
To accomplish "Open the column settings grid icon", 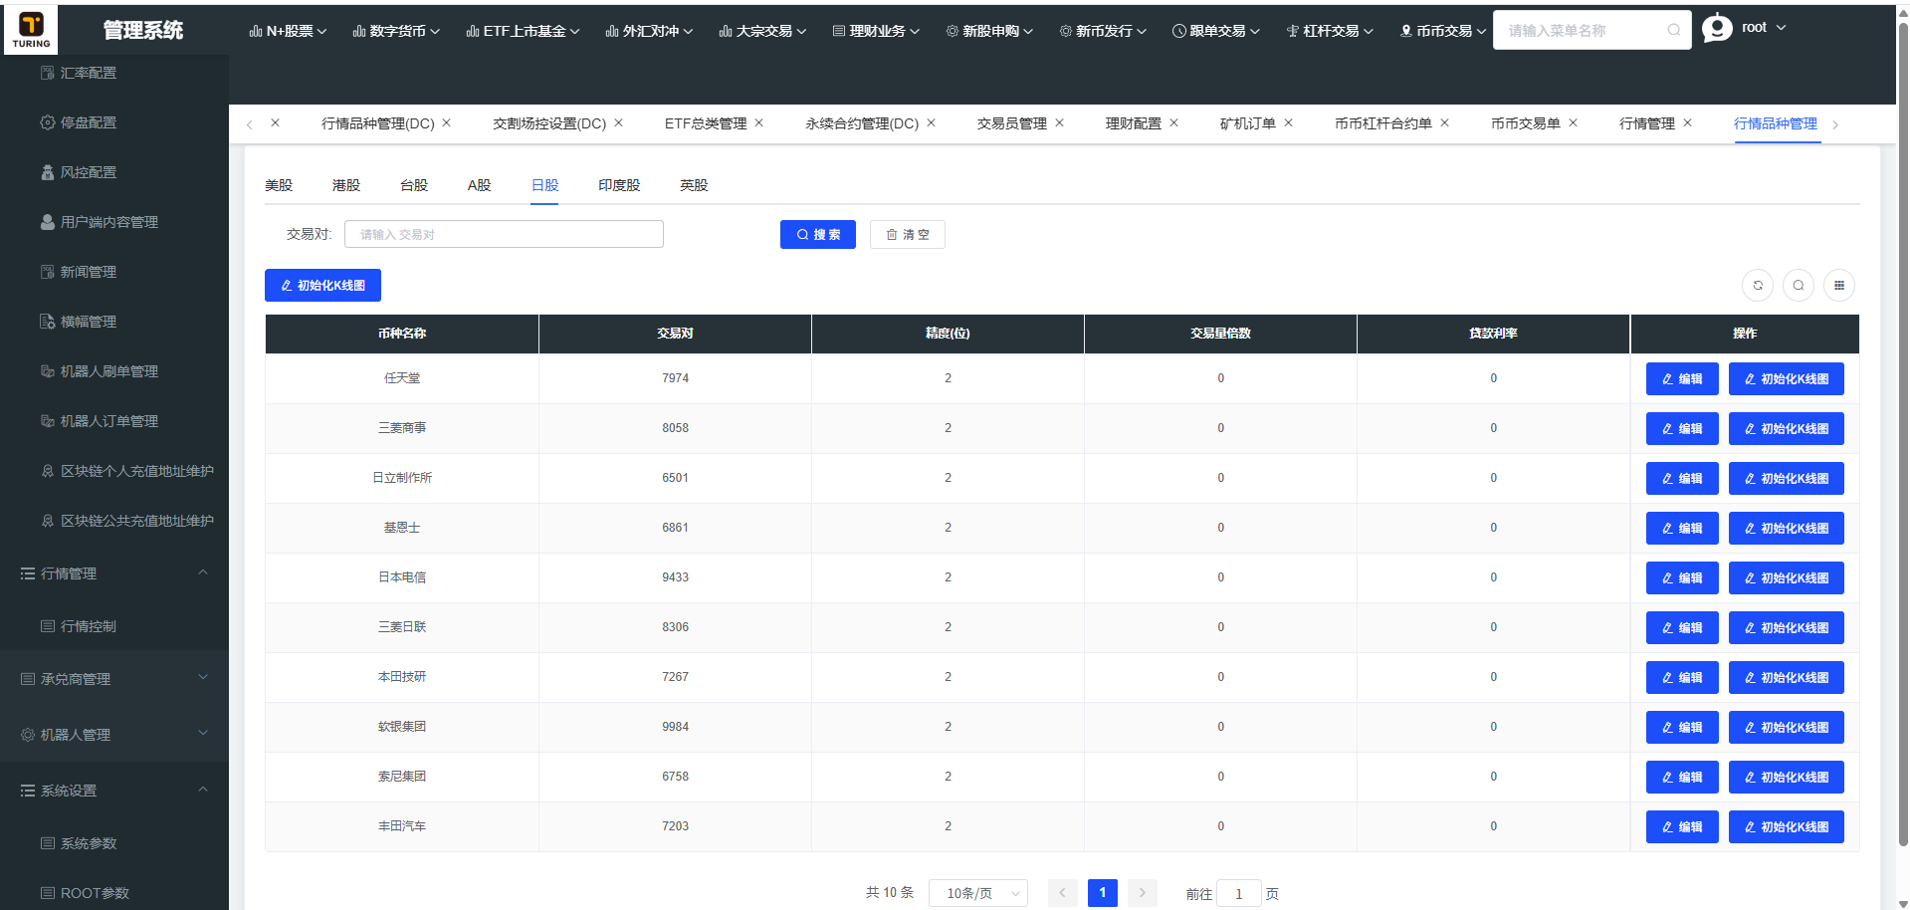I will point(1839,286).
